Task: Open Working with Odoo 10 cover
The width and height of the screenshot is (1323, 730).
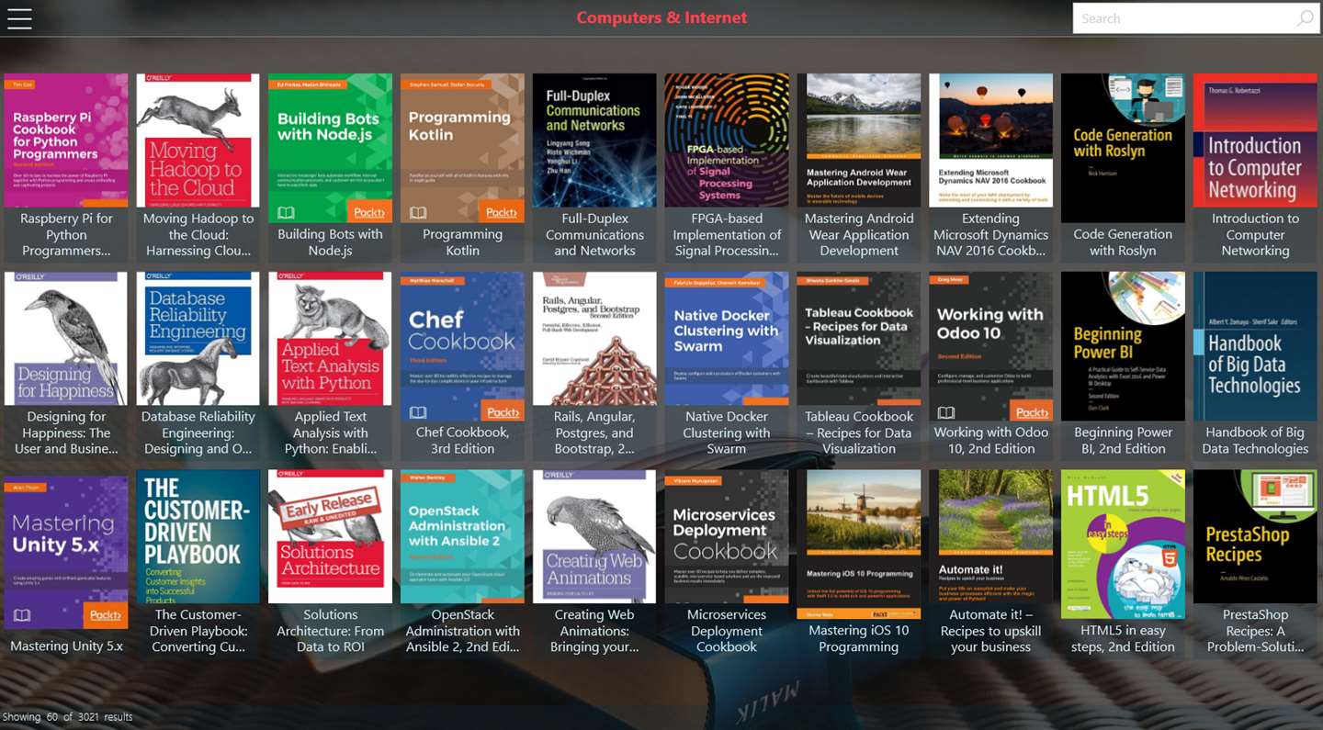Action: point(991,346)
